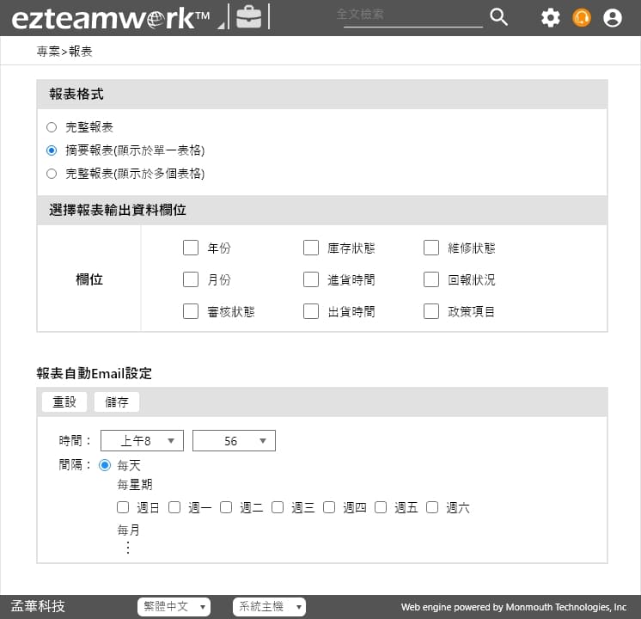The height and width of the screenshot is (619, 641).
Task: Tick the 週一 weekday checkbox
Action: pos(175,508)
